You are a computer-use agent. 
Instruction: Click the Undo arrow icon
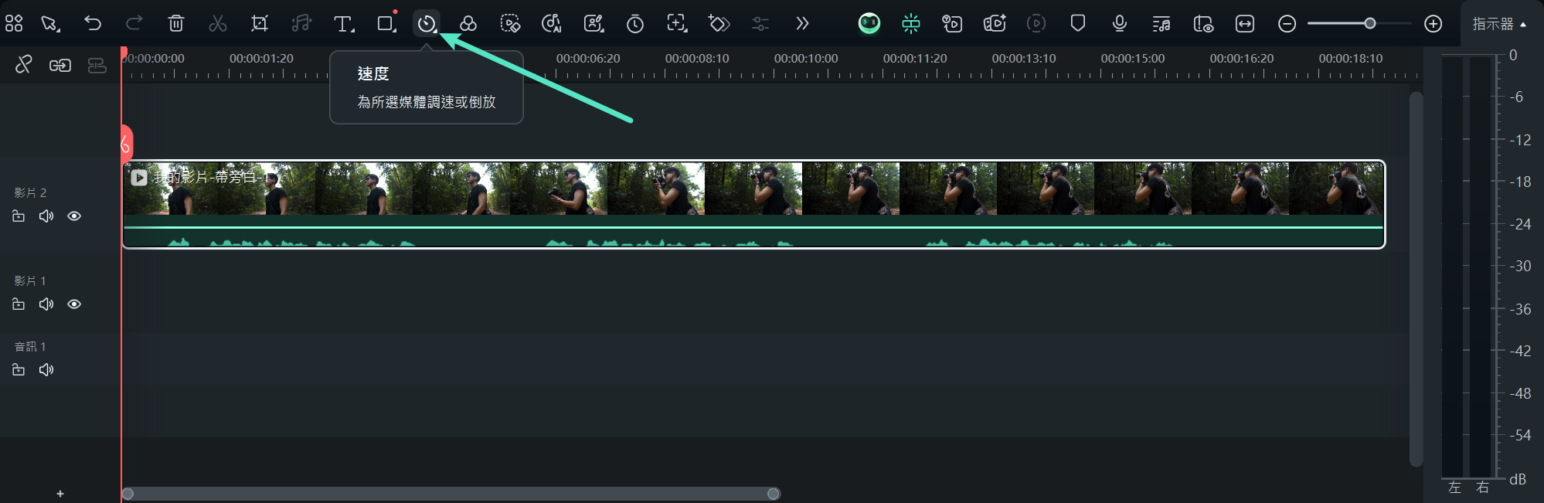pos(93,23)
